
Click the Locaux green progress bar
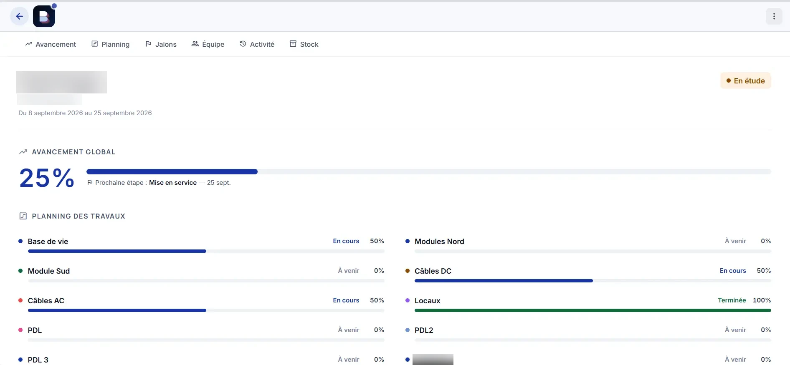(592, 310)
